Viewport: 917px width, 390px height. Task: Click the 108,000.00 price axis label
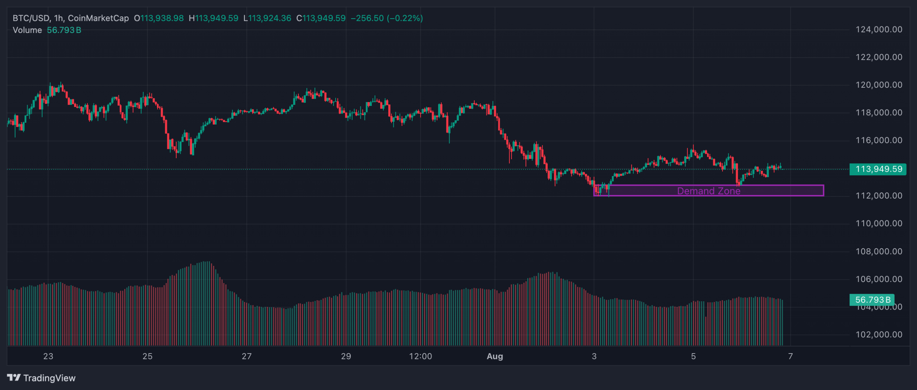[x=879, y=251]
